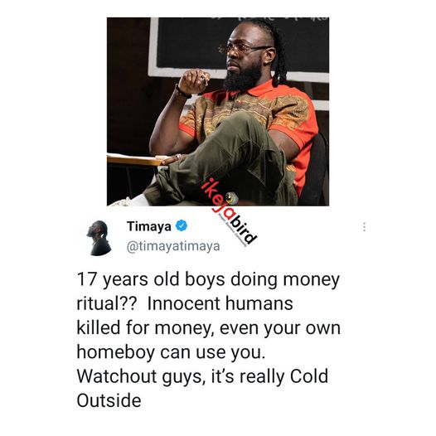The image size is (436, 436).
Task: Click the text 'Watchout guys, it's really Cold'
Action: (x=202, y=376)
